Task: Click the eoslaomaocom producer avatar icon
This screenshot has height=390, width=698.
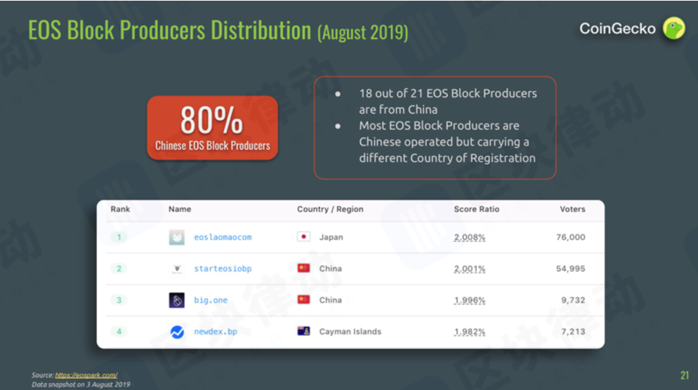Action: 177,237
